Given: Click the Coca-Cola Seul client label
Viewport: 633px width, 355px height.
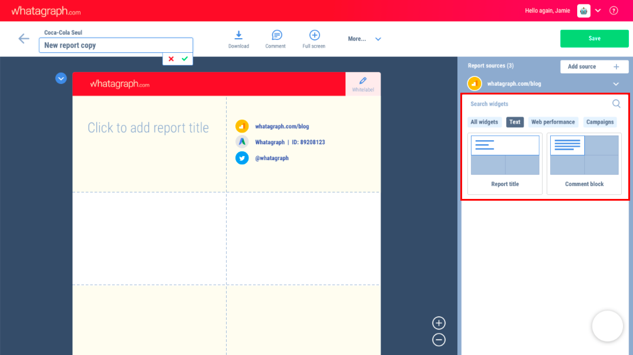Looking at the screenshot, I should pos(63,33).
